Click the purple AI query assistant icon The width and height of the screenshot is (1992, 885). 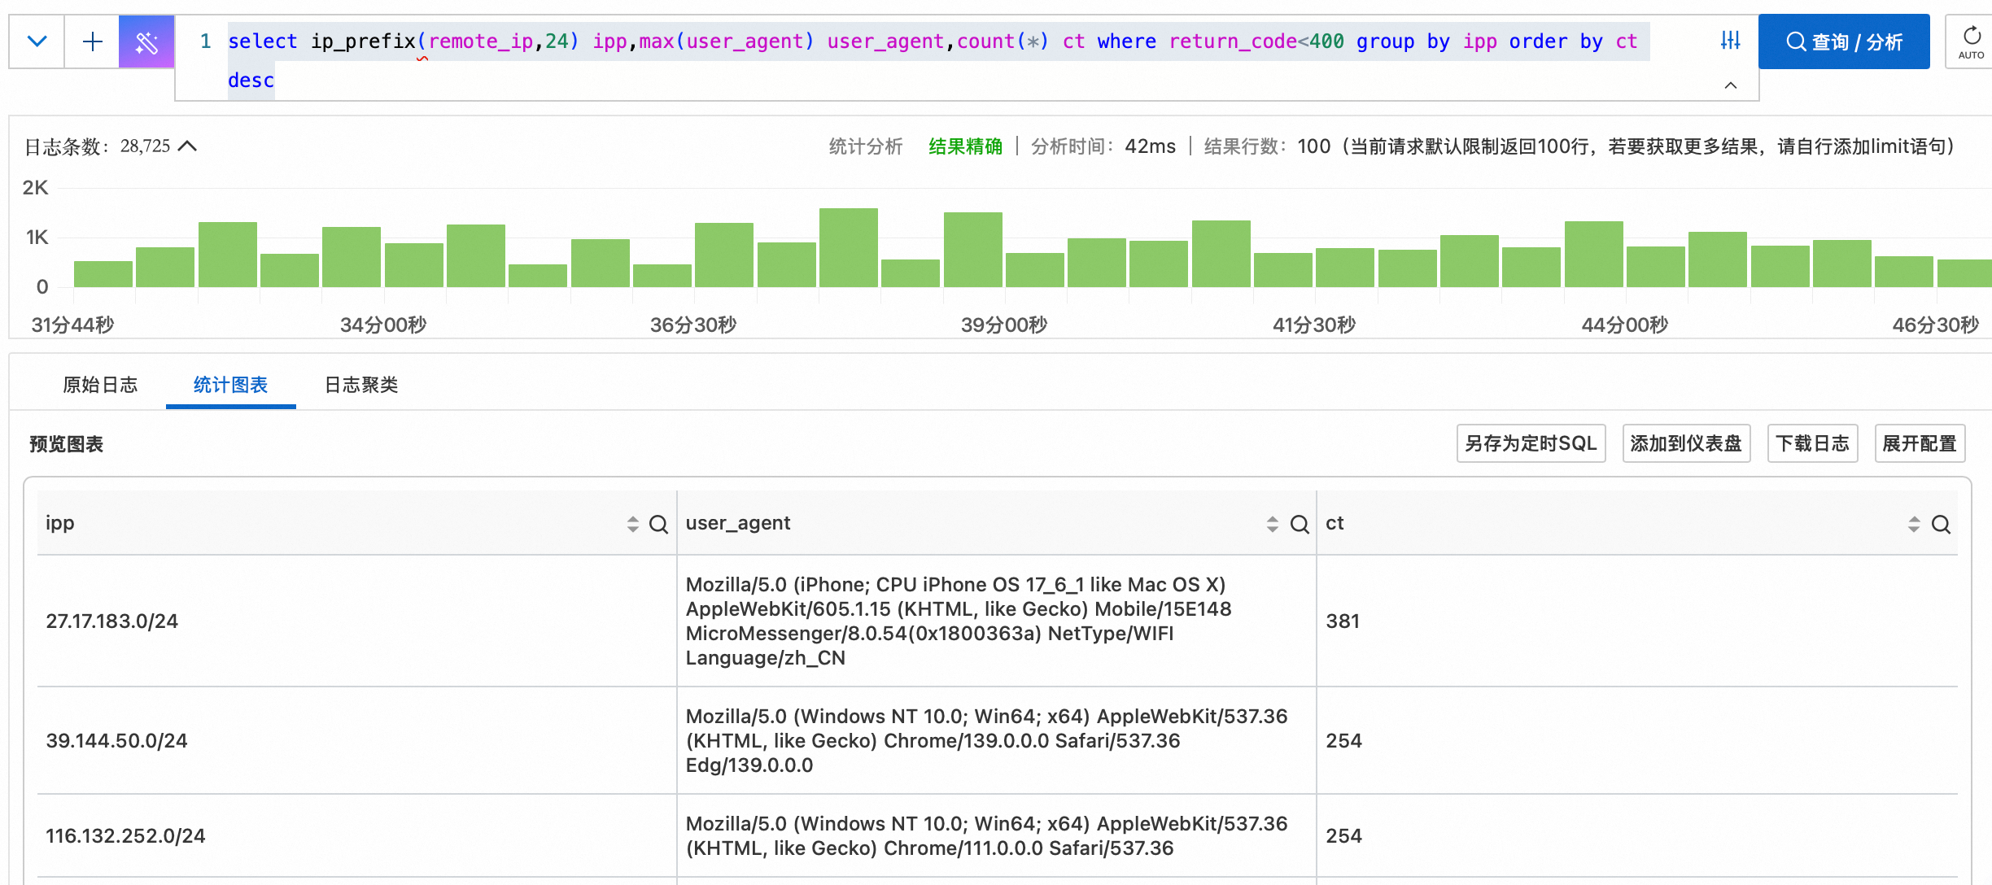146,41
